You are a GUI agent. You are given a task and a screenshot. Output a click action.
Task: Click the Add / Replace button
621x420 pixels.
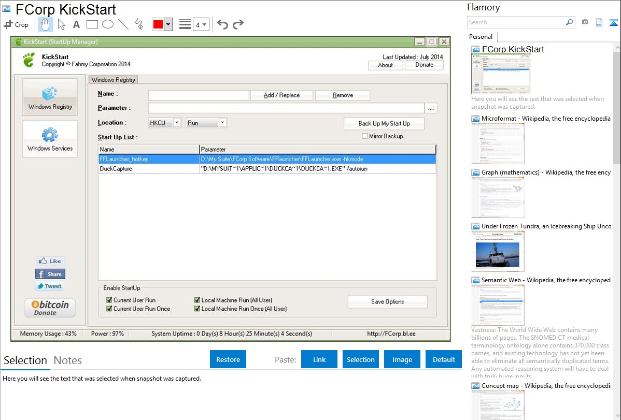281,95
